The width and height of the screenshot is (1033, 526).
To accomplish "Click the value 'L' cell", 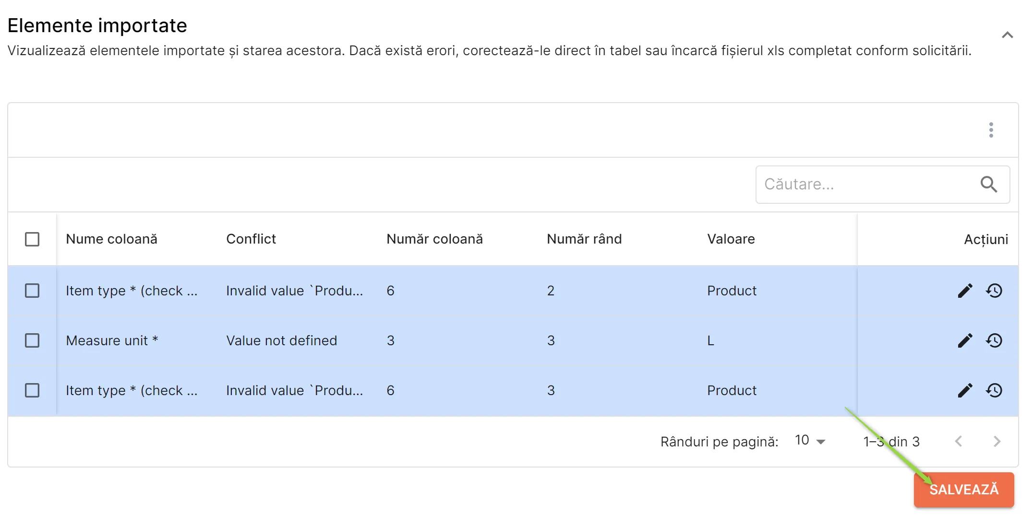I will point(710,340).
